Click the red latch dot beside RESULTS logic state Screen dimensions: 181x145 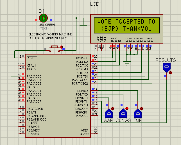pyautogui.click(x=170, y=72)
